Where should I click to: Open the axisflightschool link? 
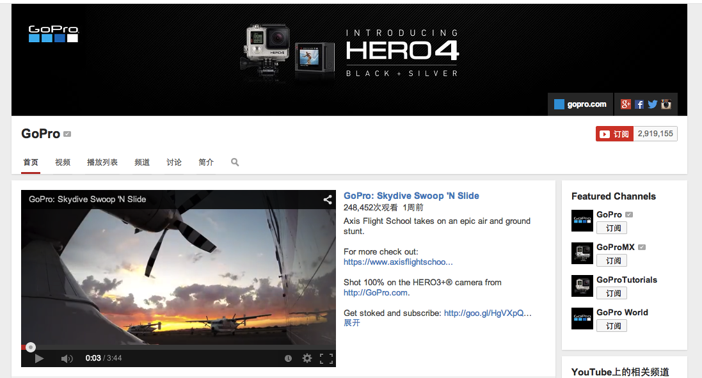tap(398, 262)
